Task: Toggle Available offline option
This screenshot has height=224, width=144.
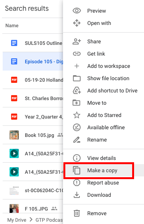Action: (x=104, y=127)
